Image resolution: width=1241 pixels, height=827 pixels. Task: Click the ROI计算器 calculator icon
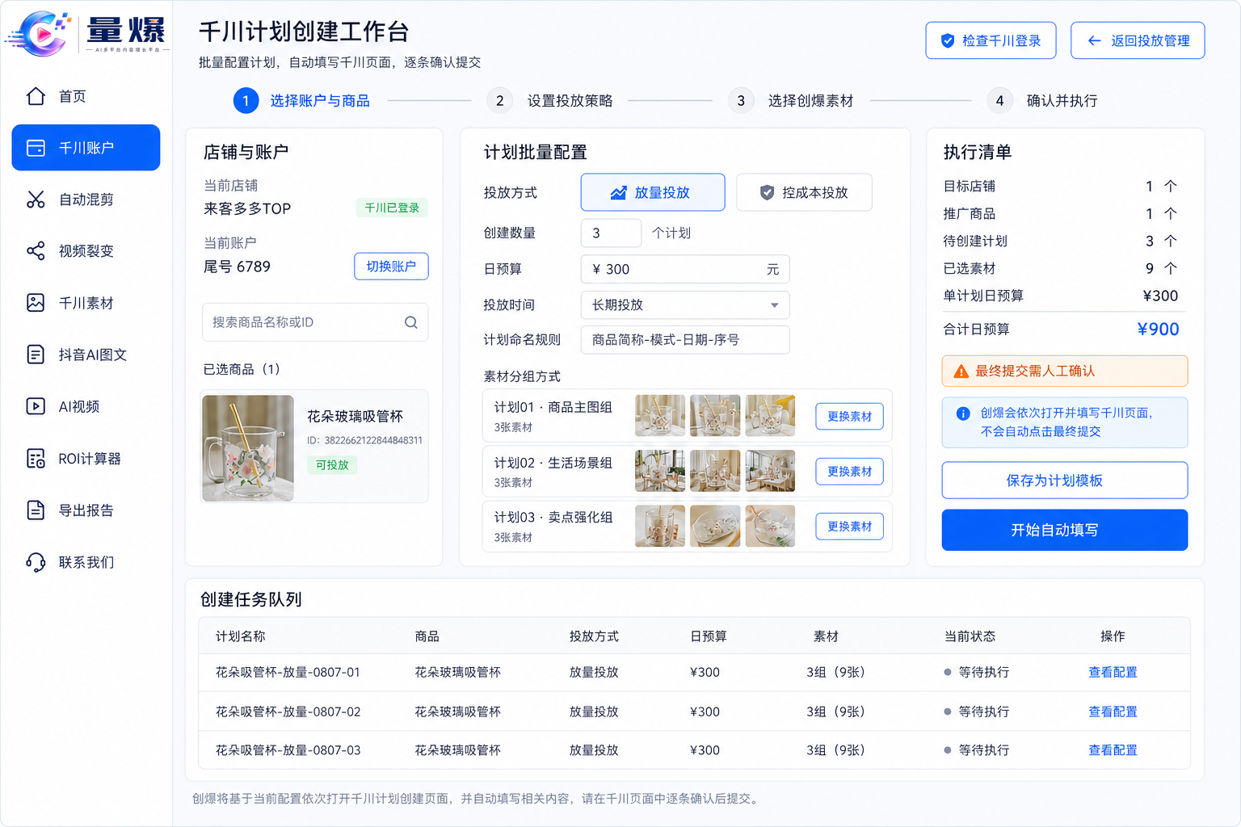pyautogui.click(x=36, y=459)
